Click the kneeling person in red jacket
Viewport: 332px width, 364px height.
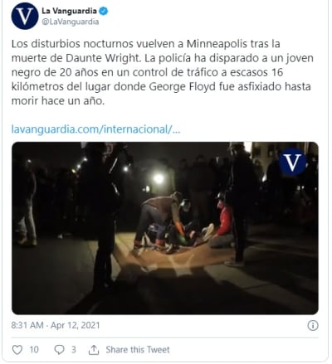pyautogui.click(x=222, y=224)
